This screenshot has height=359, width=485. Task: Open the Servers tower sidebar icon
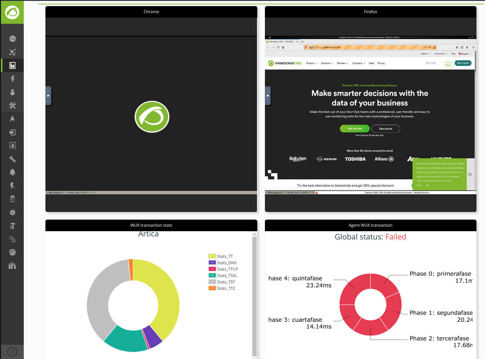12,199
